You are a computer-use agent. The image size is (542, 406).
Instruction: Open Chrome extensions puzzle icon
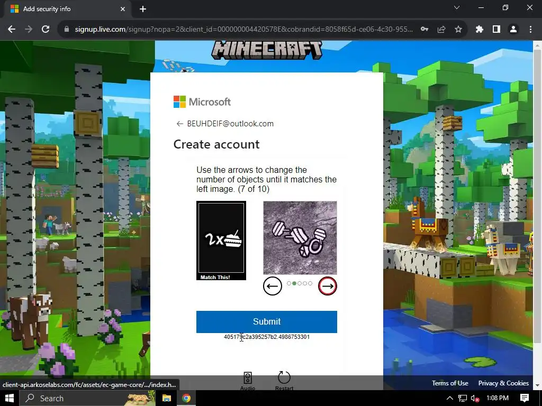click(x=479, y=30)
